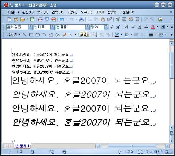Cut selection with the scissors icon
The image size is (175, 156).
point(90,19)
